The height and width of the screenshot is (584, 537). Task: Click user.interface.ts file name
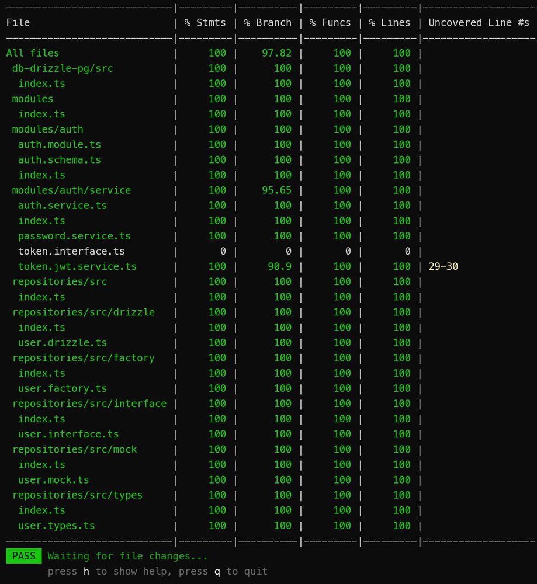68,434
